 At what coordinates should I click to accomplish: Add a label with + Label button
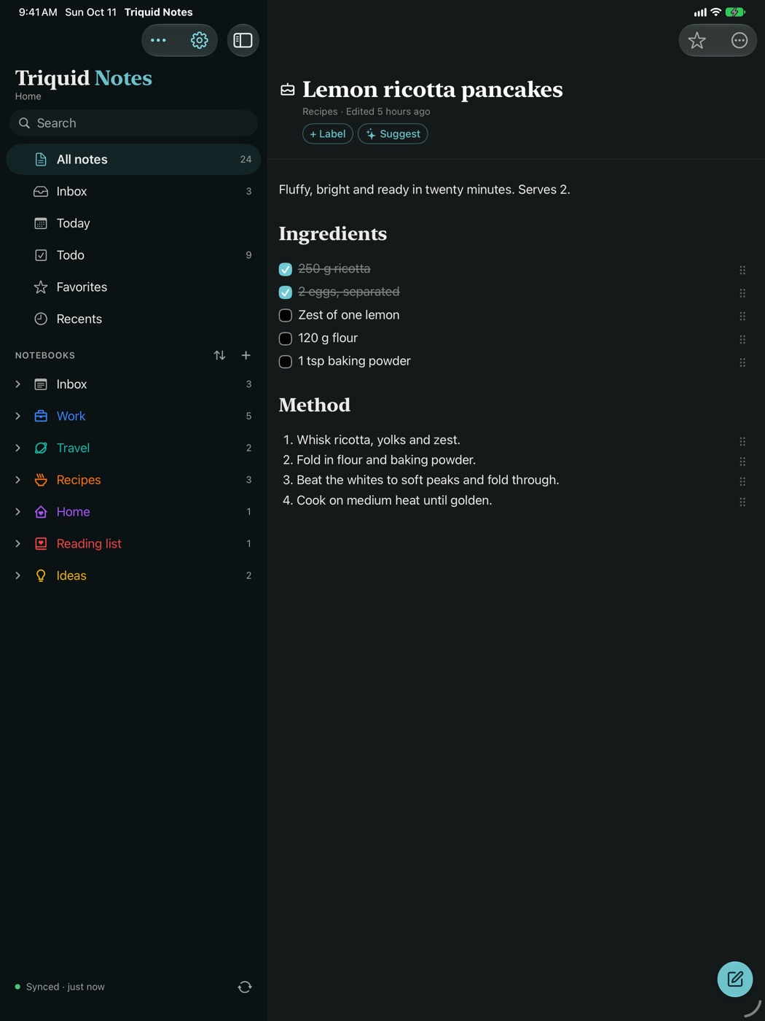point(328,133)
